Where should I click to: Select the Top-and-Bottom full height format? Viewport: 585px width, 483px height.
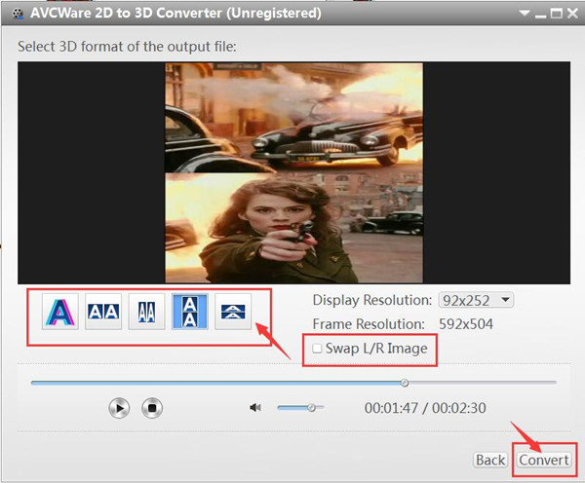point(189,312)
